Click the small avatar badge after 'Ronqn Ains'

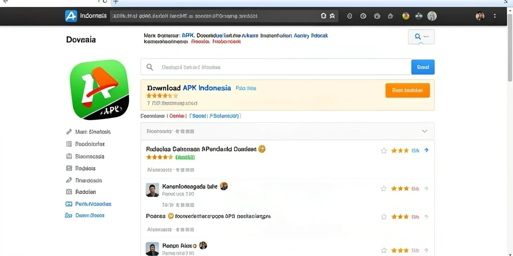(203, 245)
